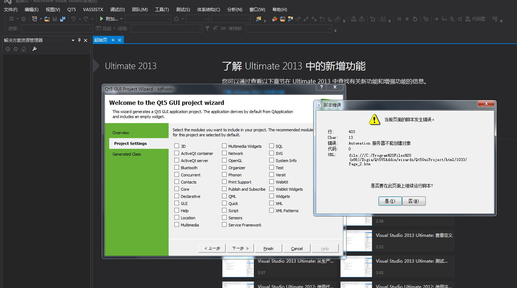The height and width of the screenshot is (288, 517).
Task: Enable the GUI module checkbox
Action: coord(177,203)
